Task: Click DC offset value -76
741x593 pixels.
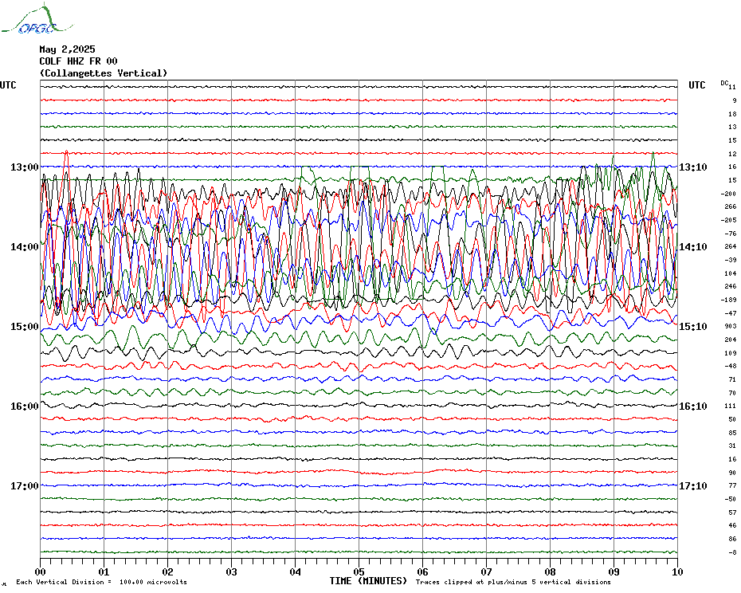Action: point(731,233)
